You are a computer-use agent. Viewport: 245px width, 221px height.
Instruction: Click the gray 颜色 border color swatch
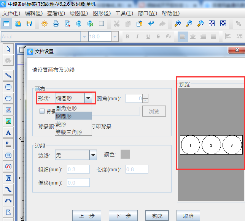tap(125, 154)
